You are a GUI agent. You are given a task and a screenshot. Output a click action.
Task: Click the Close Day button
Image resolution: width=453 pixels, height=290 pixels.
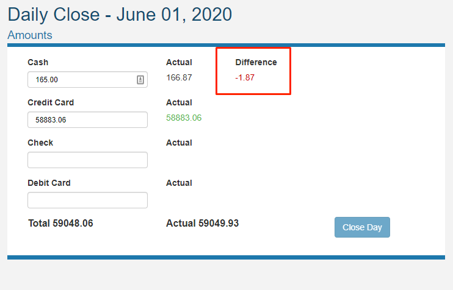[362, 227]
